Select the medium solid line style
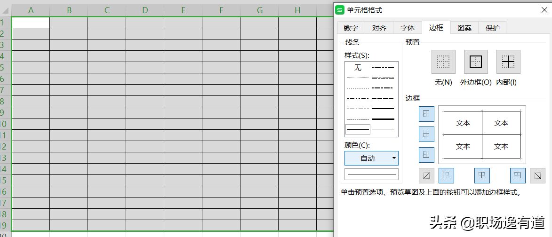The image size is (552, 237). coord(383,109)
